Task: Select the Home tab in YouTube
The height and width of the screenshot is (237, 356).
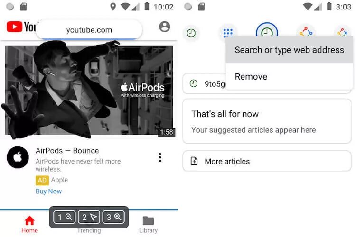Action: click(29, 224)
